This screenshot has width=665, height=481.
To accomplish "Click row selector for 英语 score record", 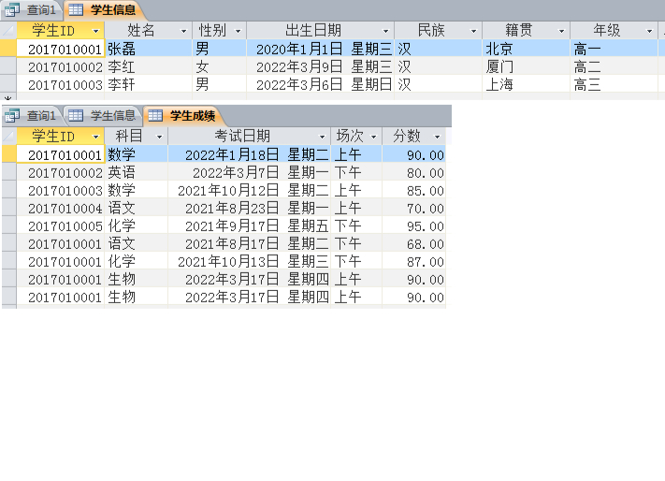I will 9,172.
